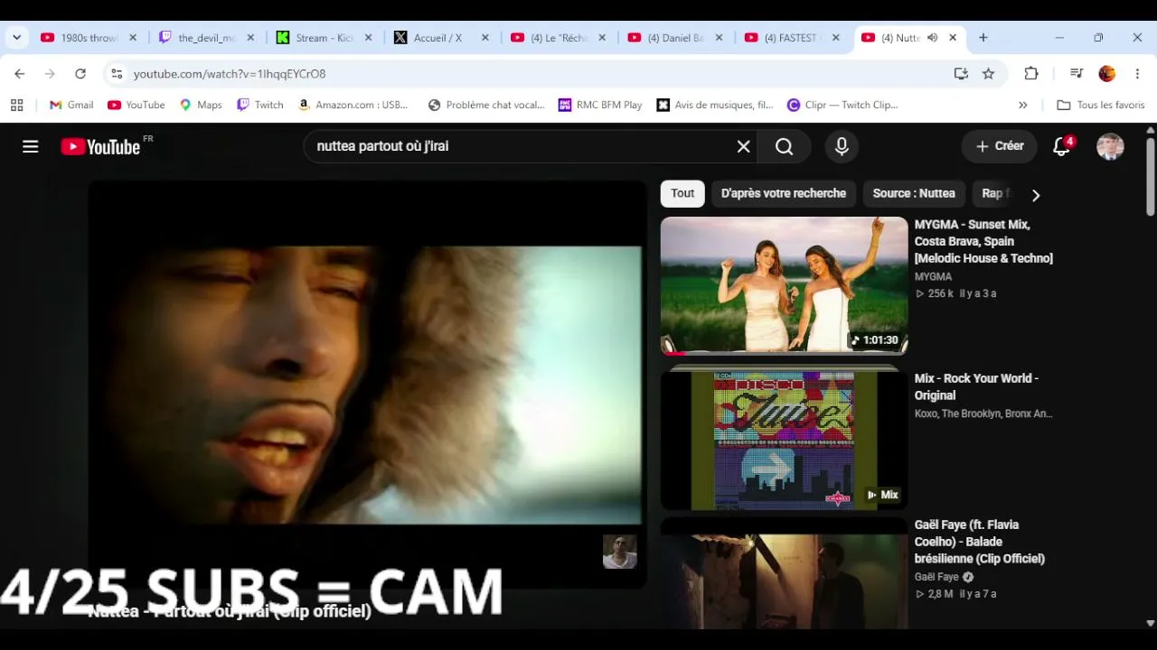
Task: View site information for youtube.com
Action: click(117, 74)
